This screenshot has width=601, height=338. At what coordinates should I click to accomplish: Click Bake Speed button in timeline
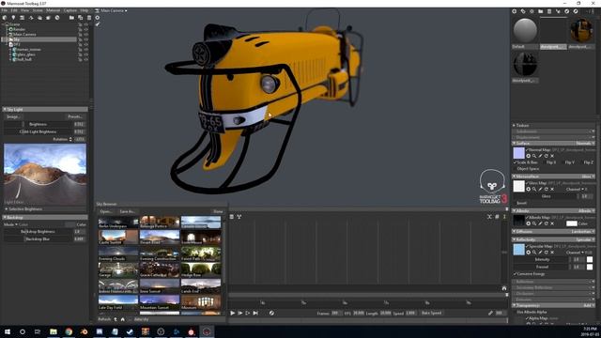pyautogui.click(x=431, y=313)
